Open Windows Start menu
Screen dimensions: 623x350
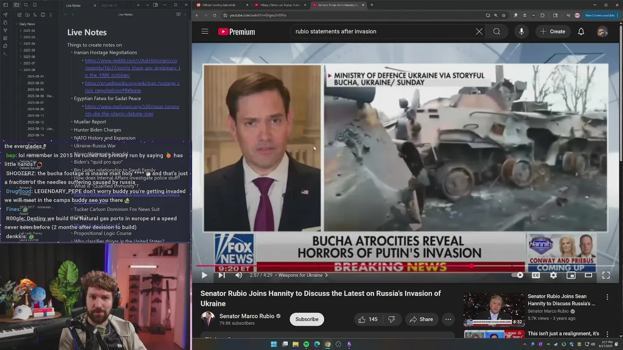(274, 344)
